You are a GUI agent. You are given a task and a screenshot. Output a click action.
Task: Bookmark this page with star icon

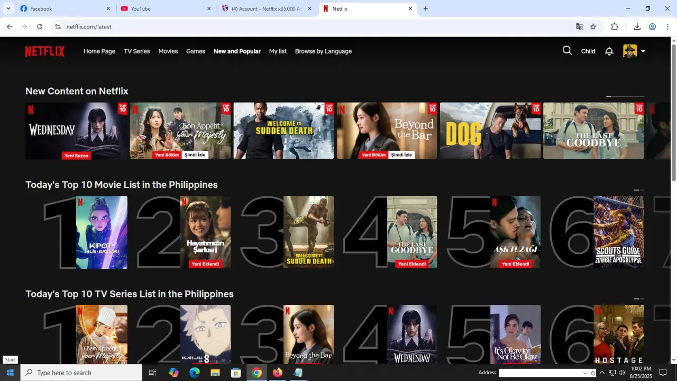[x=593, y=26]
